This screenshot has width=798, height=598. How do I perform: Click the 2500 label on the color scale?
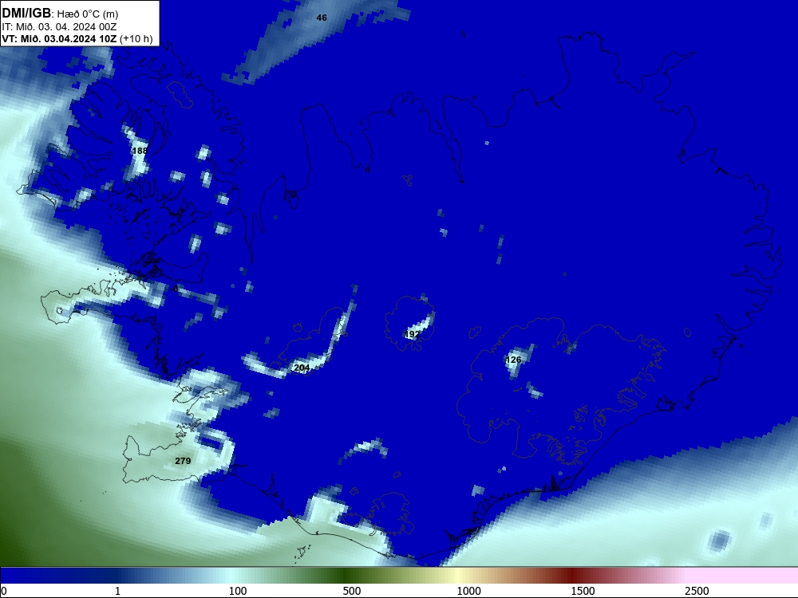click(697, 591)
